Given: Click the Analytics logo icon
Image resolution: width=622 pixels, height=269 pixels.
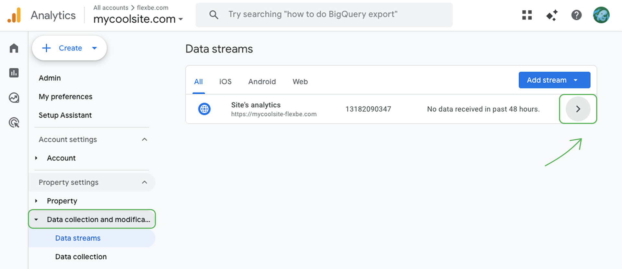Looking at the screenshot, I should tap(14, 15).
